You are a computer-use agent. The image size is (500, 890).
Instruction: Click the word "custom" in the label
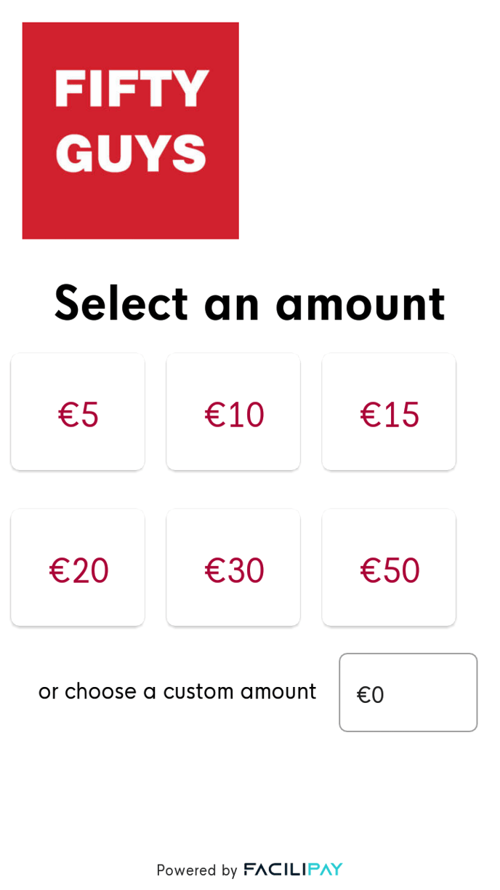pyautogui.click(x=198, y=691)
